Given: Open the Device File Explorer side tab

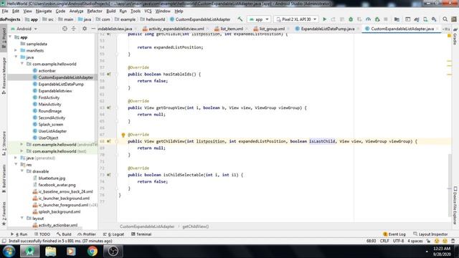Looking at the screenshot, I should 455,206.
